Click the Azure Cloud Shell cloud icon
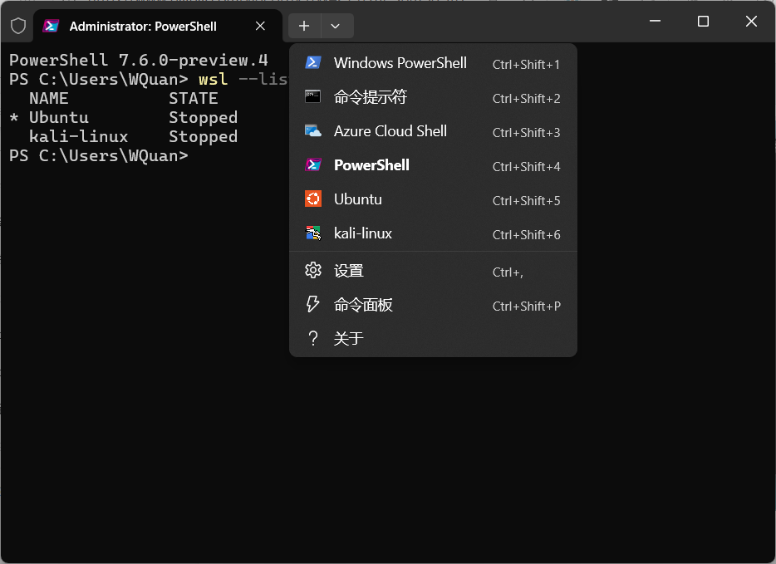Image resolution: width=776 pixels, height=564 pixels. coord(313,131)
